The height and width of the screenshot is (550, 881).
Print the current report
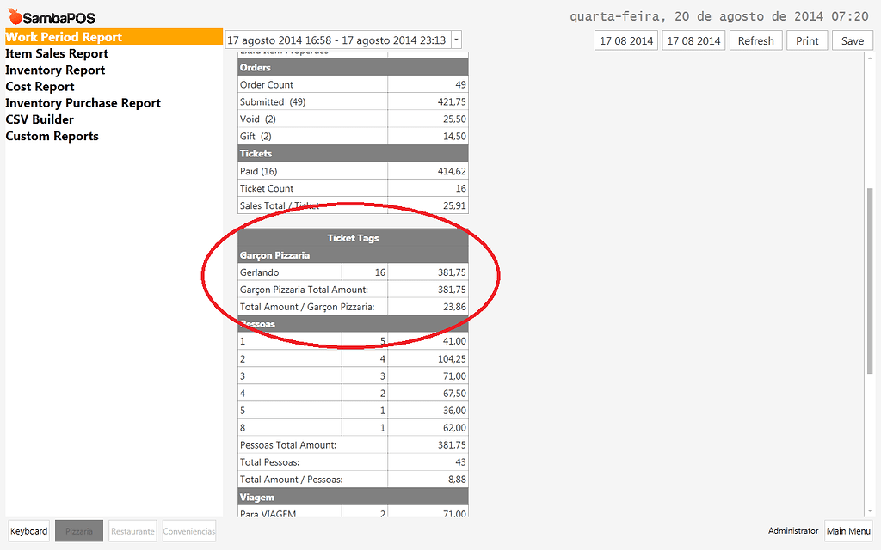[x=807, y=40]
